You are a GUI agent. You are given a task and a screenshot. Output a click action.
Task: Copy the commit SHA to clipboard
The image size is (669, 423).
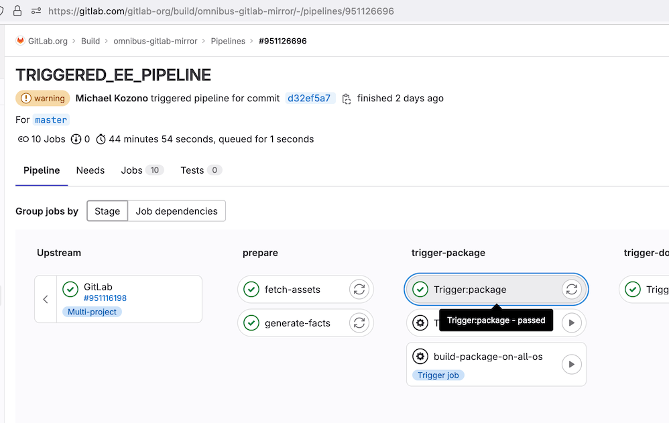pos(346,98)
